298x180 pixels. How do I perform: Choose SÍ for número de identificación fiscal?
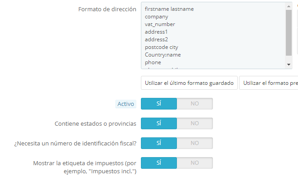[159, 143]
